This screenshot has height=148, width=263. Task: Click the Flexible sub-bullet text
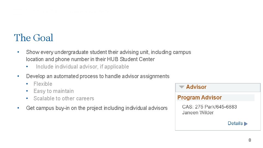tap(43, 84)
